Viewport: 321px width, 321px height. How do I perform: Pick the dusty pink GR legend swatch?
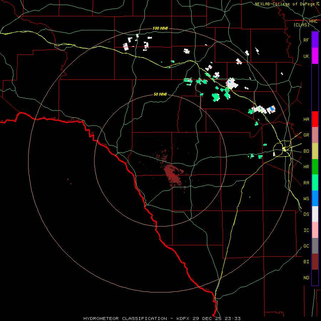click(315, 135)
